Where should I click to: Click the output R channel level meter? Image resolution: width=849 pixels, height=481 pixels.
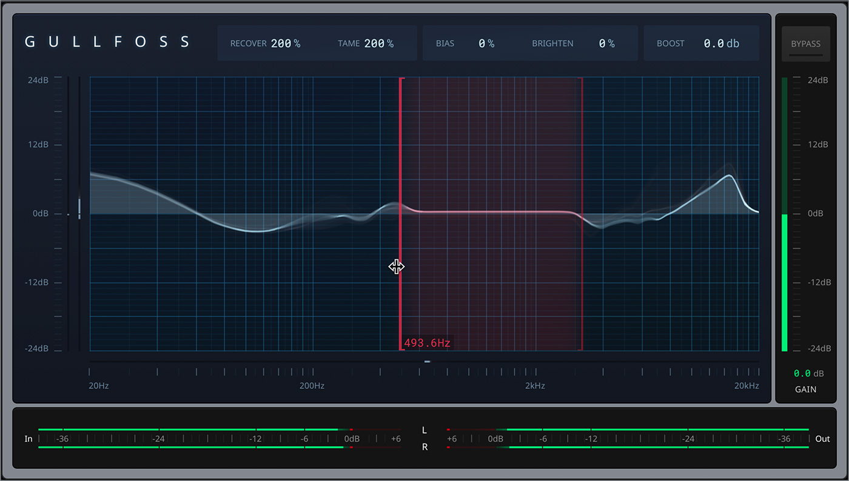628,447
